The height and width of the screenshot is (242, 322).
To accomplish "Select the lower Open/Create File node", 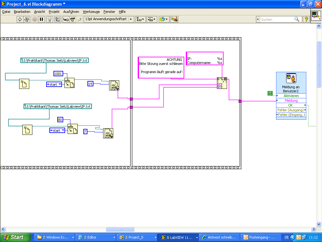I will coord(27,130).
